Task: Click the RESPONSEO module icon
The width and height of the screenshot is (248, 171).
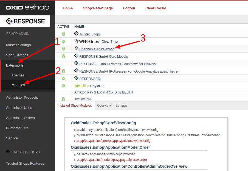Action: tap(76, 78)
